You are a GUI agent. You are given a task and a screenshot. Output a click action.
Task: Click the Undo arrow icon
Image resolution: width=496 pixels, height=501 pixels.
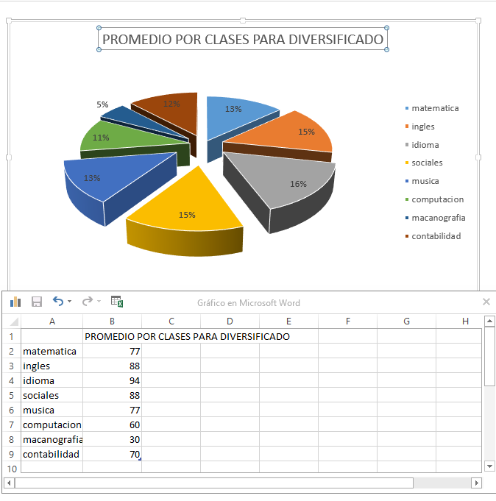(58, 302)
